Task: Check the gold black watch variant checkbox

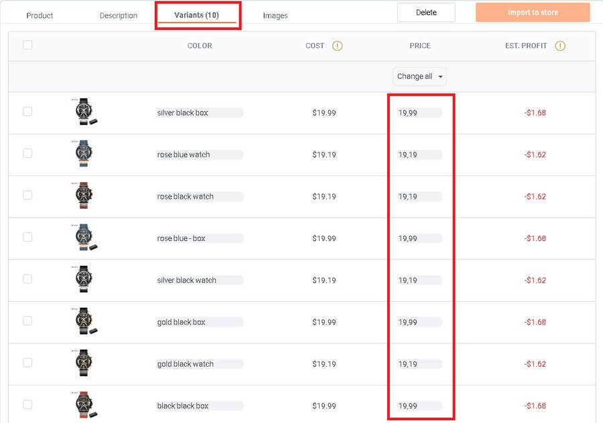Action: pos(27,363)
